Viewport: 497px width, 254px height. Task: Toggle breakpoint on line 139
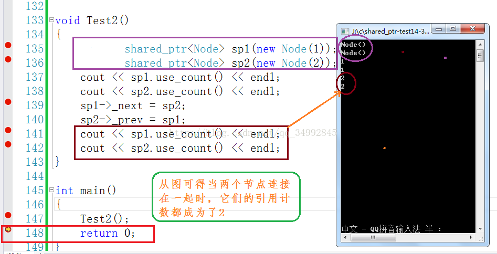point(8,102)
